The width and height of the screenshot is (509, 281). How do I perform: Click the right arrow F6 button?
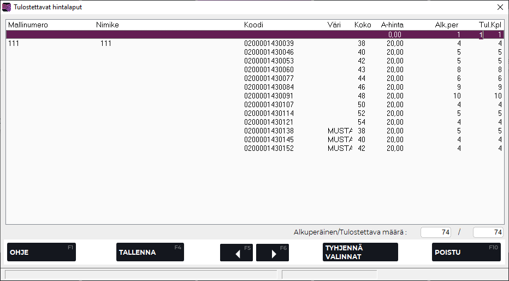point(272,253)
